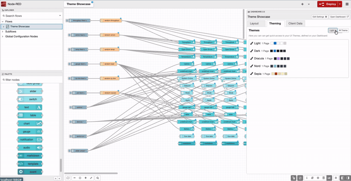Toggle the gauge feed inject button
This screenshot has height=181, width=351.
69,64
